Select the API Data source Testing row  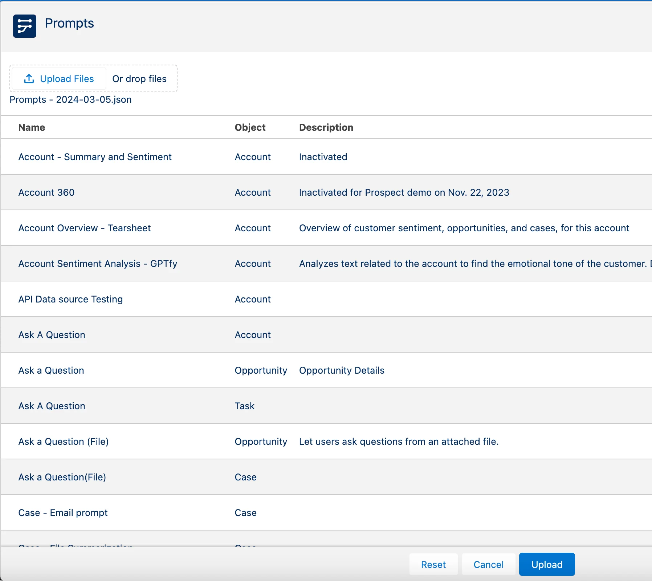point(326,299)
